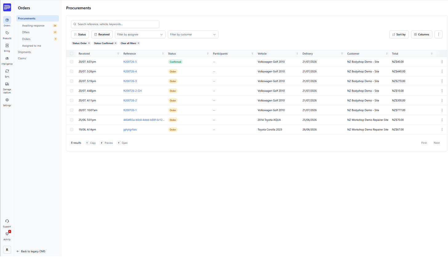Screen dimensions: 448x259
Task: Grab the Received column drag handle
Action: (x=118, y=54)
